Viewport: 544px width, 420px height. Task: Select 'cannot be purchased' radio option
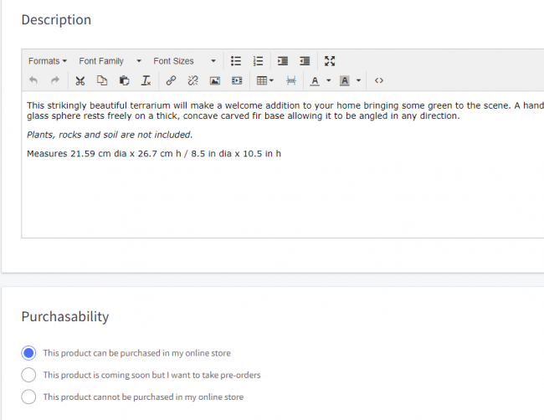pos(29,397)
